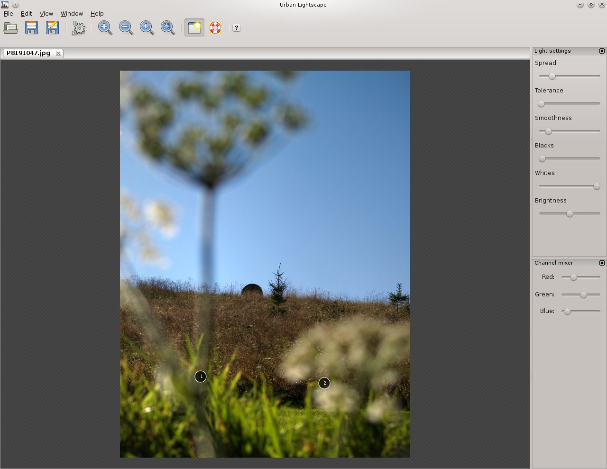Fit image to window magnifier
Screen dimensions: 607x469
pyautogui.click(x=167, y=28)
